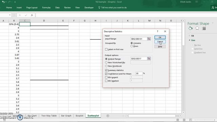Open the Insert ribbon tab
Viewport: 217px width, 122px height.
click(19, 7)
